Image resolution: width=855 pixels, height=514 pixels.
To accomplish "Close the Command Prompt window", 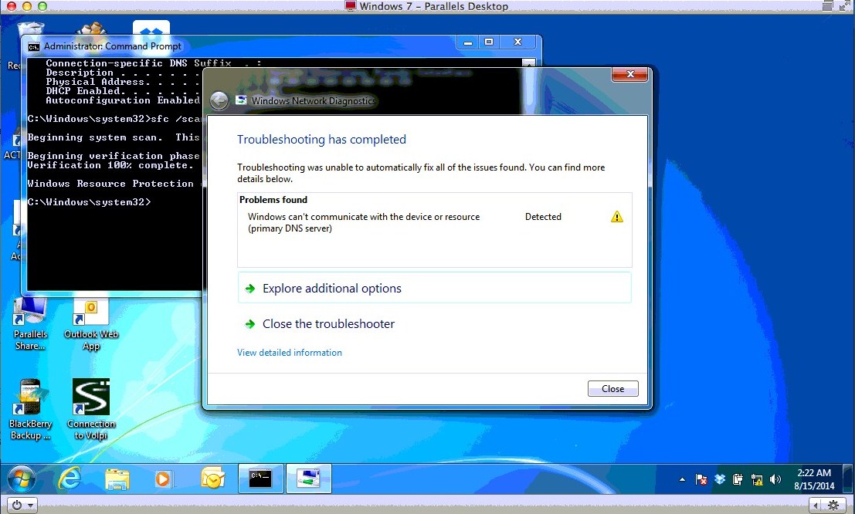I will click(x=518, y=42).
